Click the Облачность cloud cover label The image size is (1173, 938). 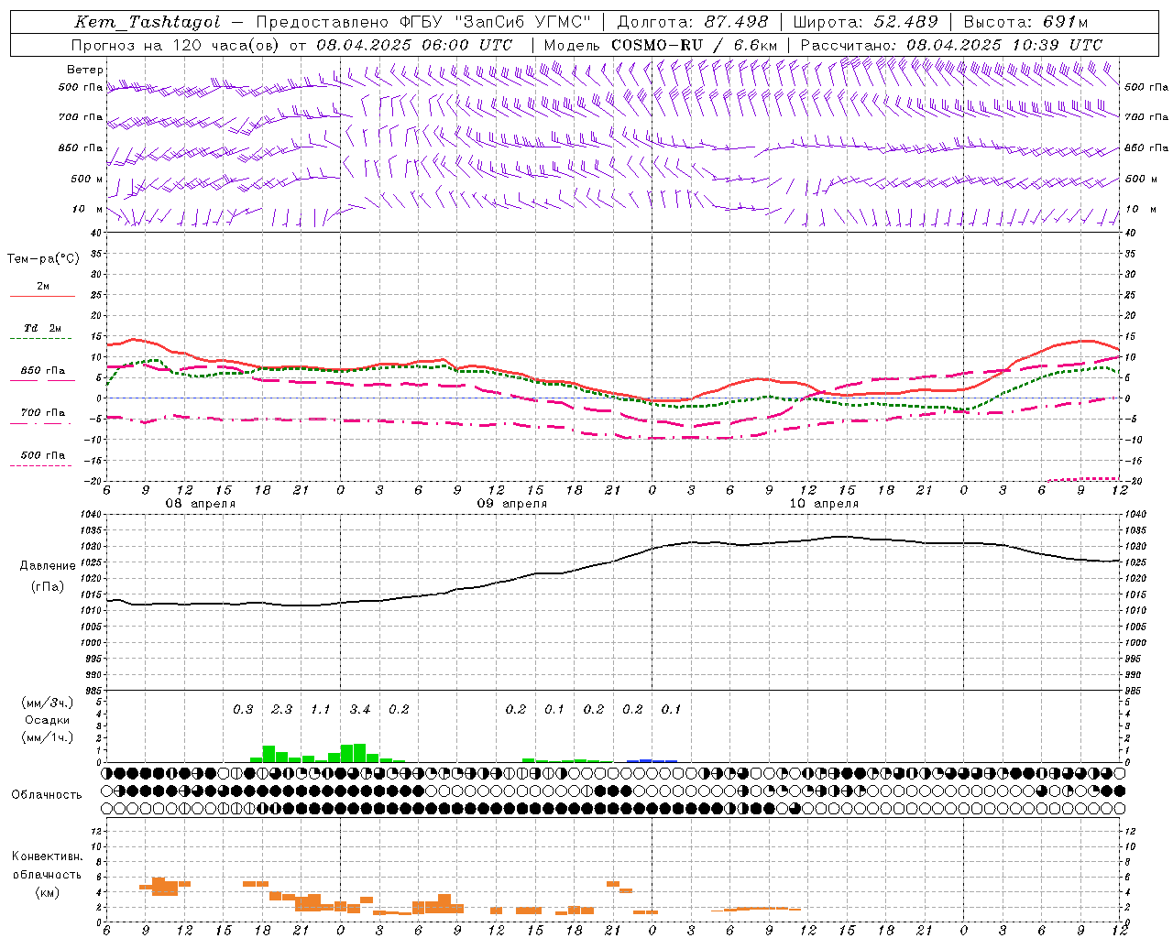click(x=47, y=795)
